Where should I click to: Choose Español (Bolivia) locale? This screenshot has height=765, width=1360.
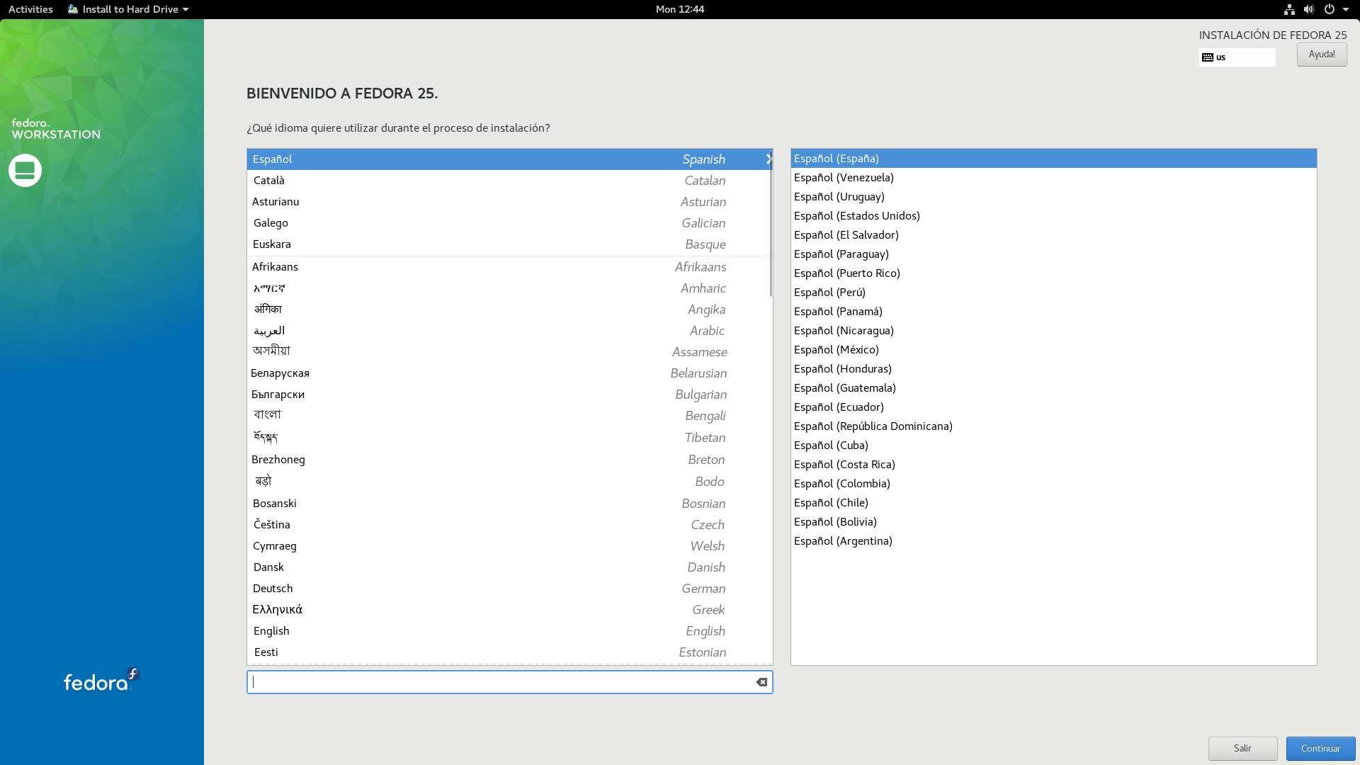[1054, 522]
